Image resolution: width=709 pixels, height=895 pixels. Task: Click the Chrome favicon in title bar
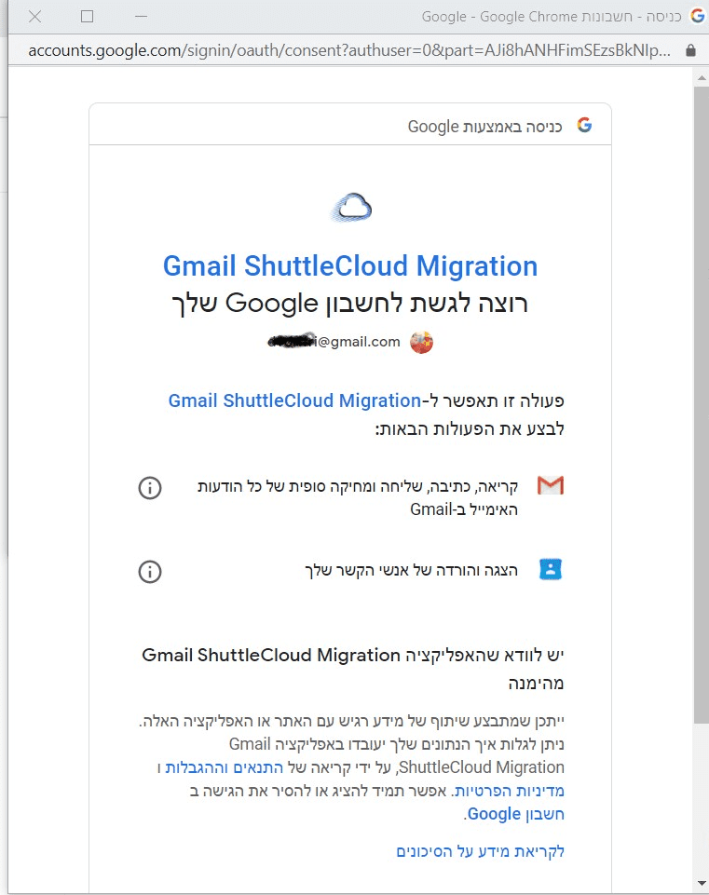tap(696, 16)
